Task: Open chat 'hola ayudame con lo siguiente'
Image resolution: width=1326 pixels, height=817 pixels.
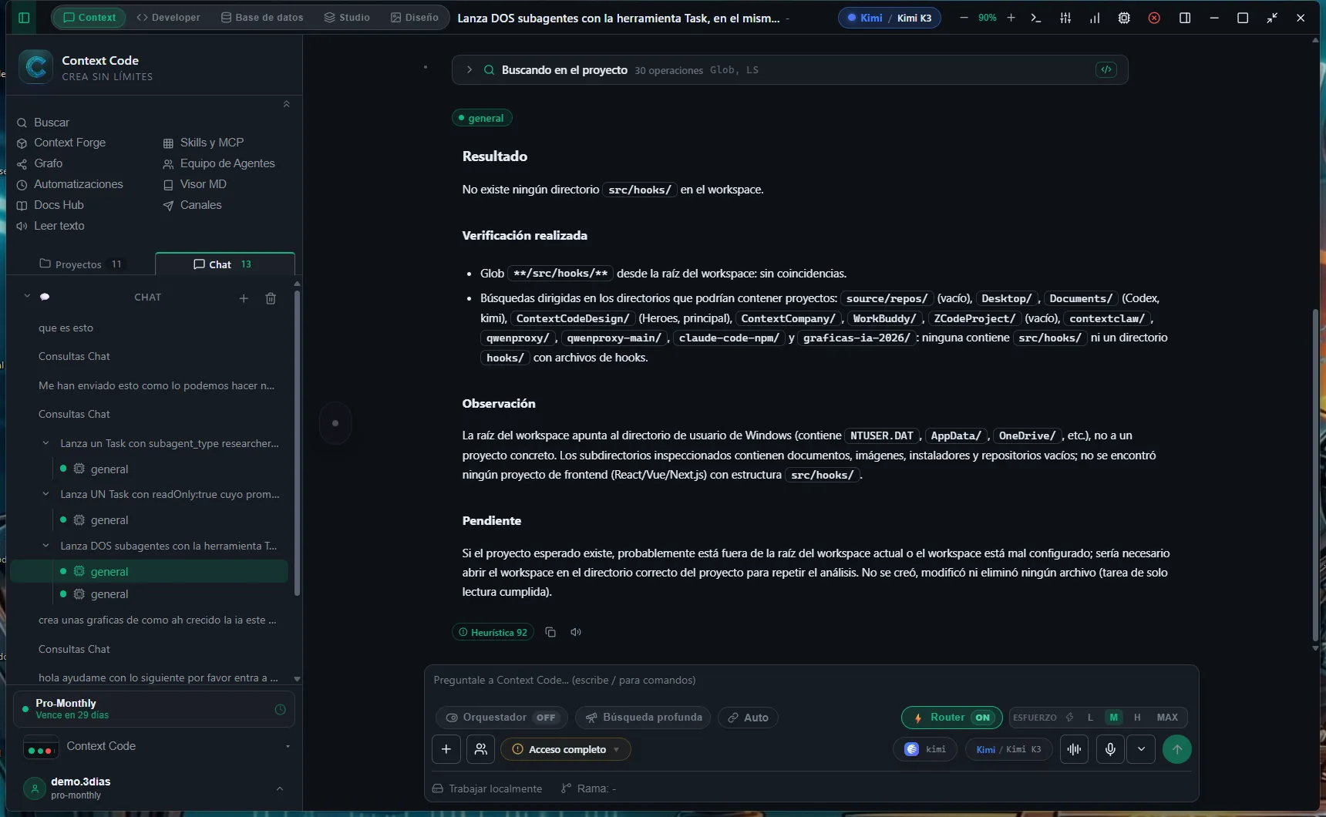Action: [x=159, y=677]
